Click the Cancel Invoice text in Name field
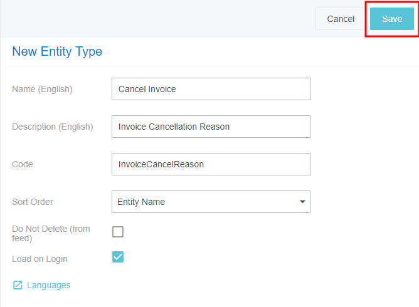This screenshot has width=419, height=307. (x=147, y=89)
